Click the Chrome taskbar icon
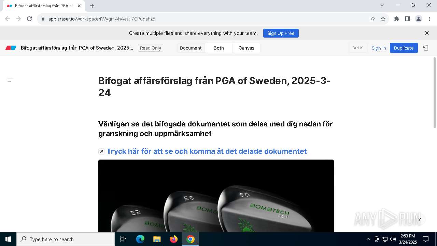The width and height of the screenshot is (437, 246). click(191, 239)
